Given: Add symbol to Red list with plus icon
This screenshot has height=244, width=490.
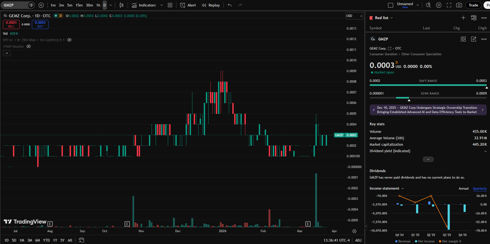Looking at the screenshot, I should point(463,18).
